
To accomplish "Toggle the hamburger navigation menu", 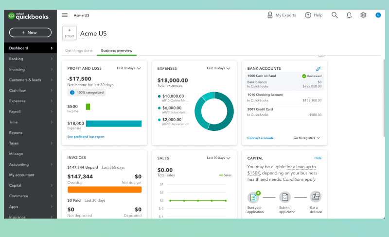I will click(x=65, y=15).
